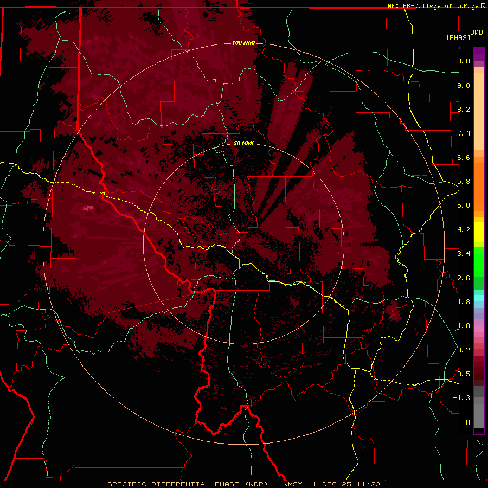
Task: Pick the pink segment of the color bar
Action: pyautogui.click(x=479, y=329)
